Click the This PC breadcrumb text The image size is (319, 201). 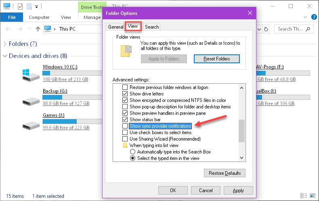[x=67, y=29]
